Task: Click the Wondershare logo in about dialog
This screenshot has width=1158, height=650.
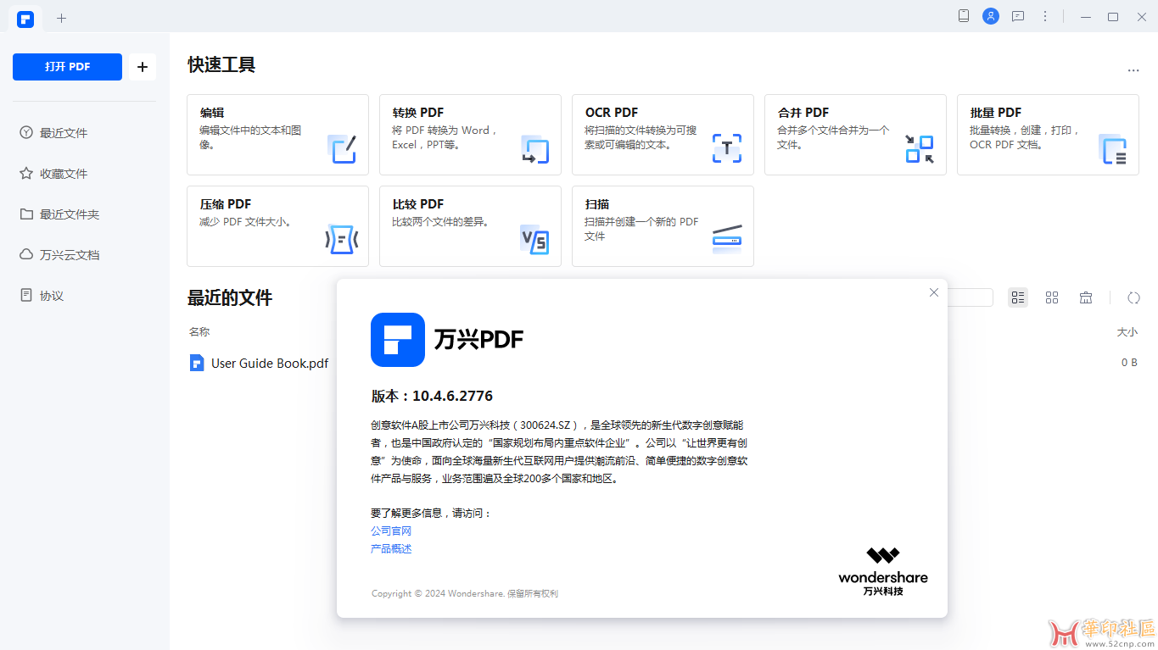Action: pos(883,571)
